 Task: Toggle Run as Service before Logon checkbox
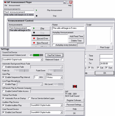29,98
